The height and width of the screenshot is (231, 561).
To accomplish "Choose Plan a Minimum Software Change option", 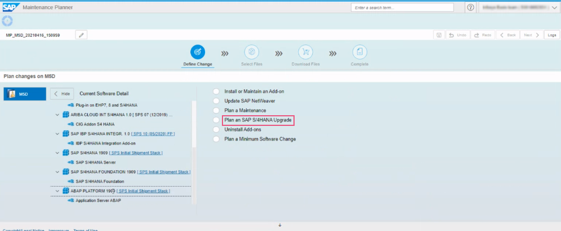I will coord(216,139).
